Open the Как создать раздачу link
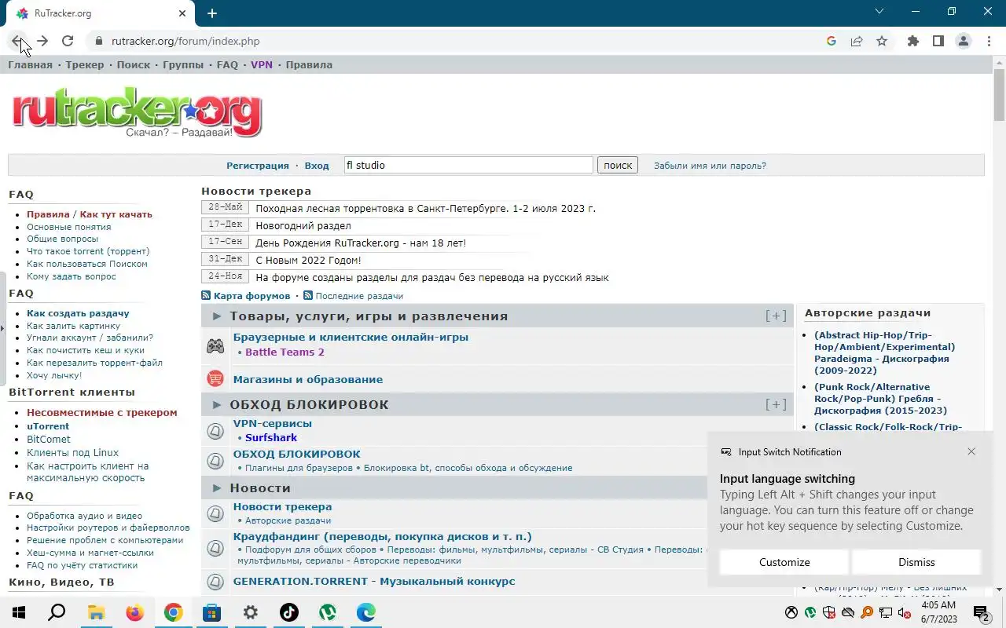Viewport: 1006px width, 628px height. point(78,313)
